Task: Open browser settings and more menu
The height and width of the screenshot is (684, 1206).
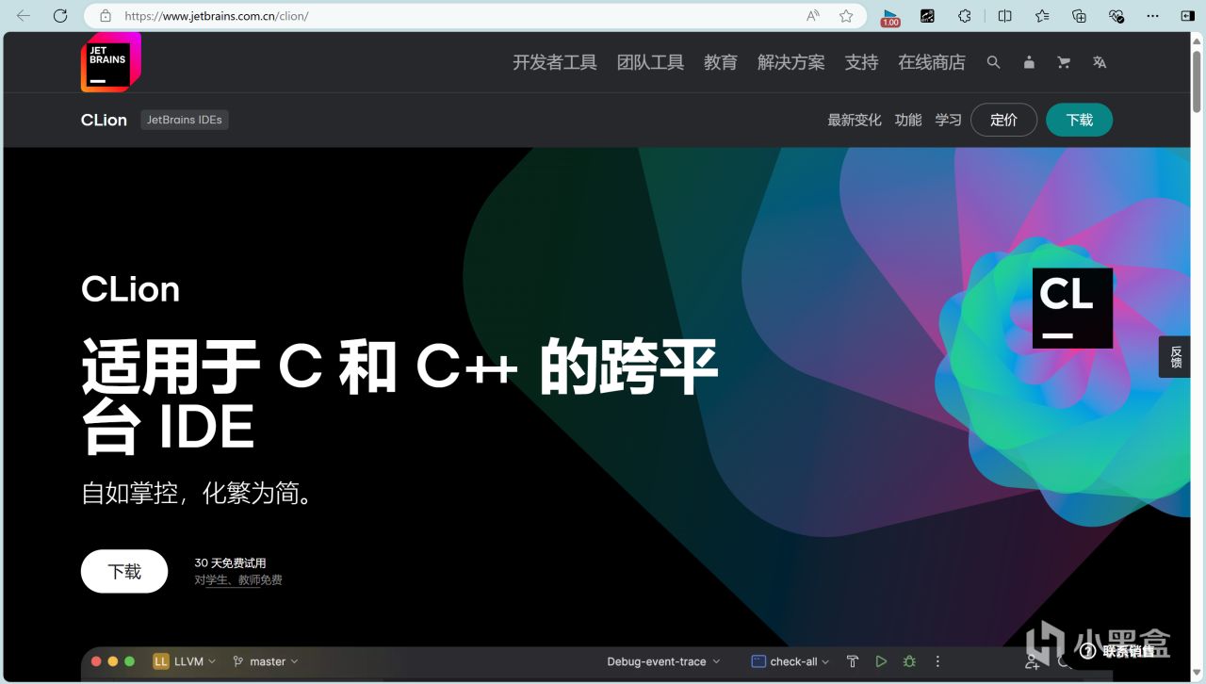Action: point(1153,16)
